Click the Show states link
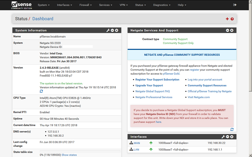This screenshot has height=157, width=252. click(x=69, y=155)
